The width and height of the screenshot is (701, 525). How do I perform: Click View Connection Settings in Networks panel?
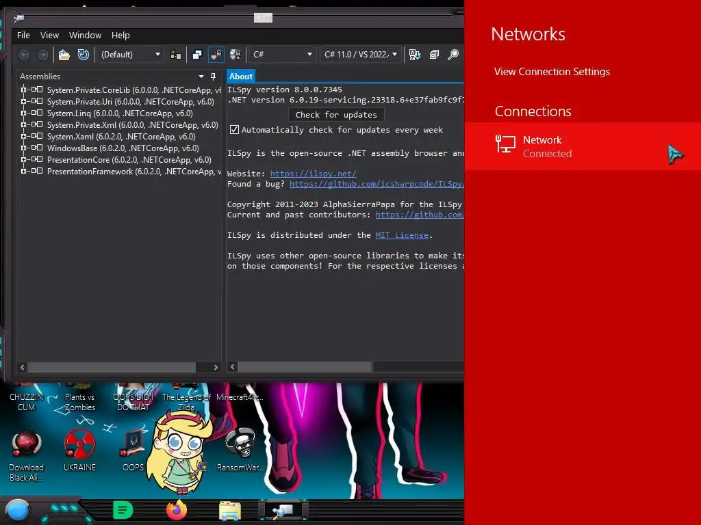point(552,72)
